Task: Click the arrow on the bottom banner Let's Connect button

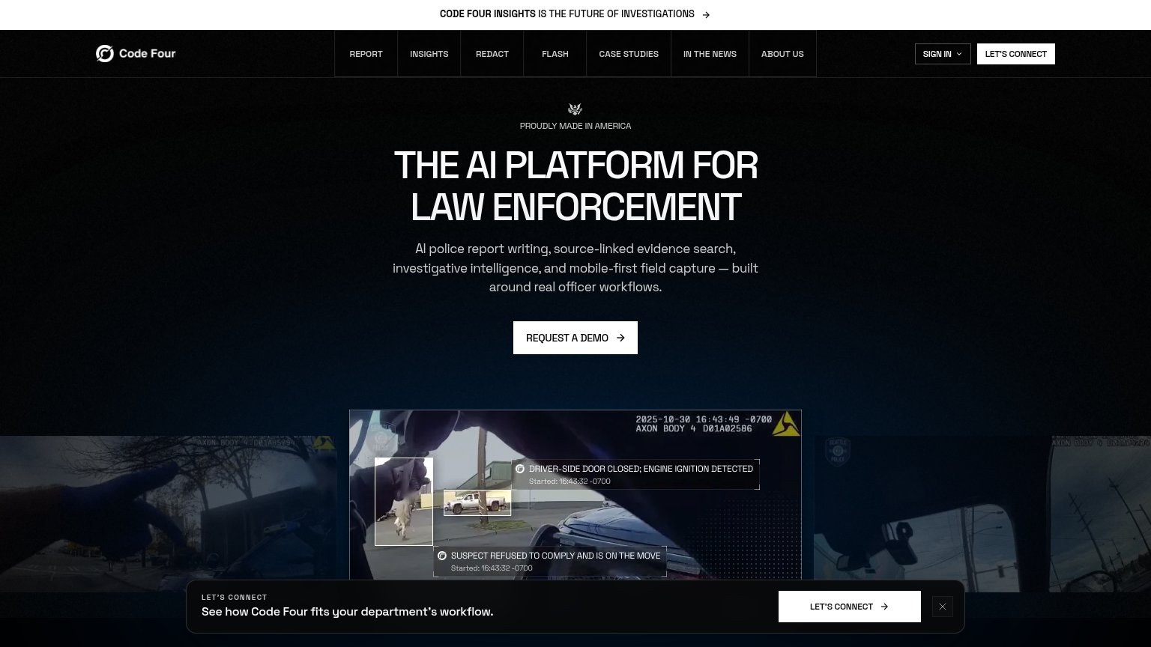Action: (884, 607)
